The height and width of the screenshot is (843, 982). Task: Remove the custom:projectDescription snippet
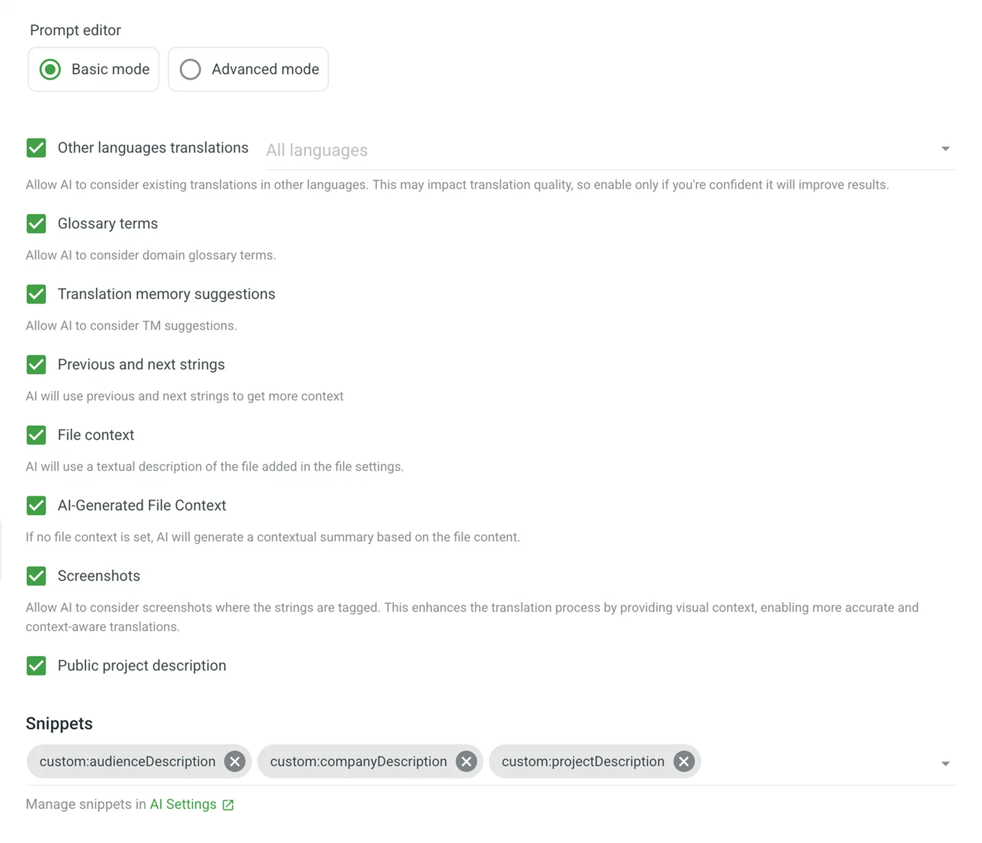point(683,762)
